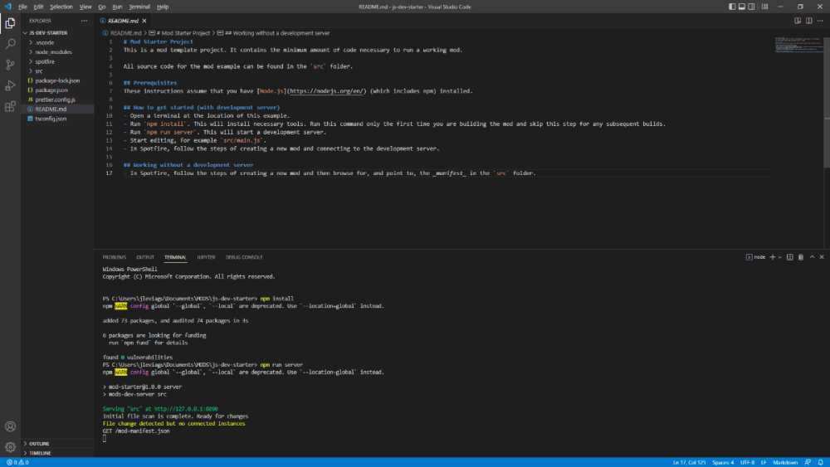Open Source Control view

pos(10,65)
